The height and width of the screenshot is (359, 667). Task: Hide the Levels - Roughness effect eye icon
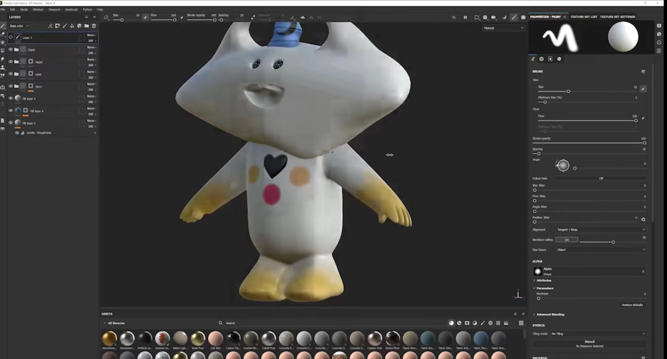coord(17,133)
